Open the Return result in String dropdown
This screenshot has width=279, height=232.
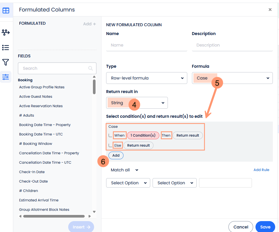(137, 103)
